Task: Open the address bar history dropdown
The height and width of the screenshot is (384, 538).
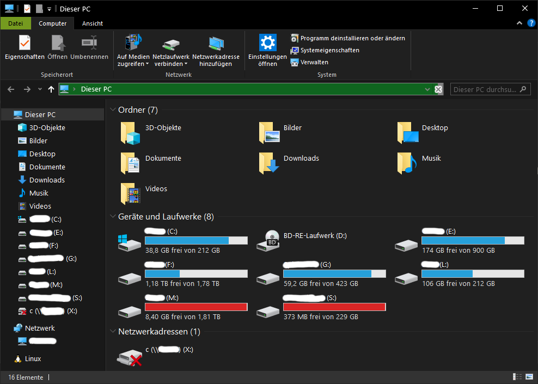Action: click(x=427, y=89)
